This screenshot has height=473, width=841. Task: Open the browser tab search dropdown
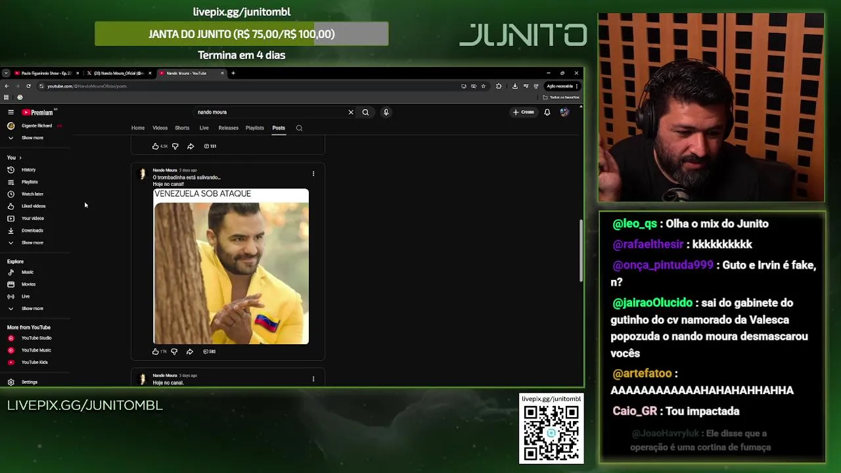tap(6, 73)
